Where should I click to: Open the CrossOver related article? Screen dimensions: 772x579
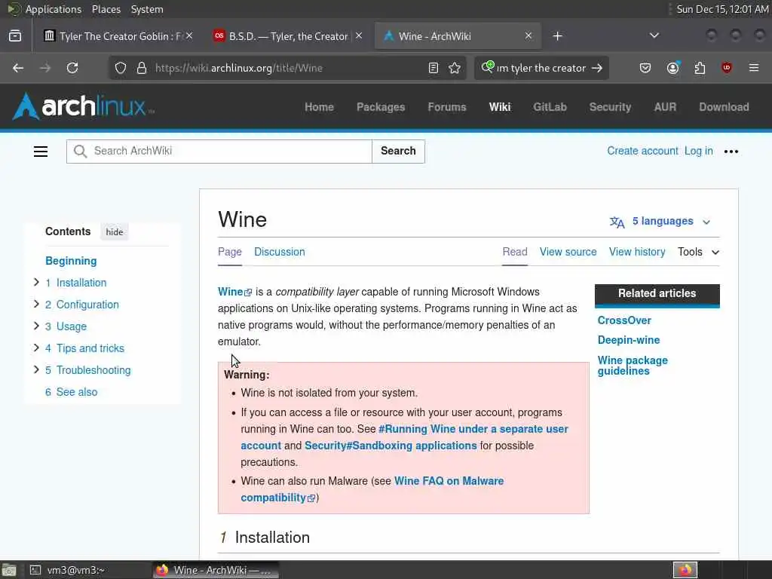[623, 320]
